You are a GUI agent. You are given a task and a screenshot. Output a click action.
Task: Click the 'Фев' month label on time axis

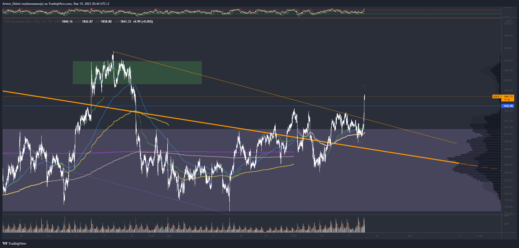[x=410, y=236]
